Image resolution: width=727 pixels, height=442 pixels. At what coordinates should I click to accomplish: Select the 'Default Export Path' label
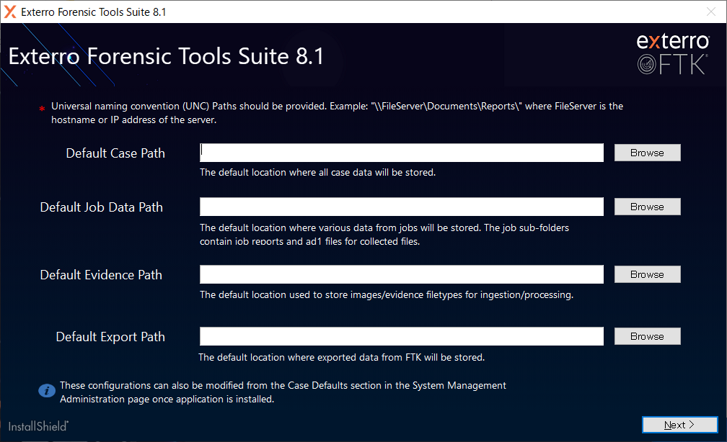click(x=110, y=337)
